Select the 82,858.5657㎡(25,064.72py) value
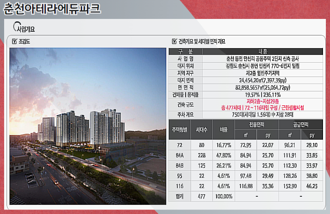The width and height of the screenshot is (330, 214). [x=263, y=88]
